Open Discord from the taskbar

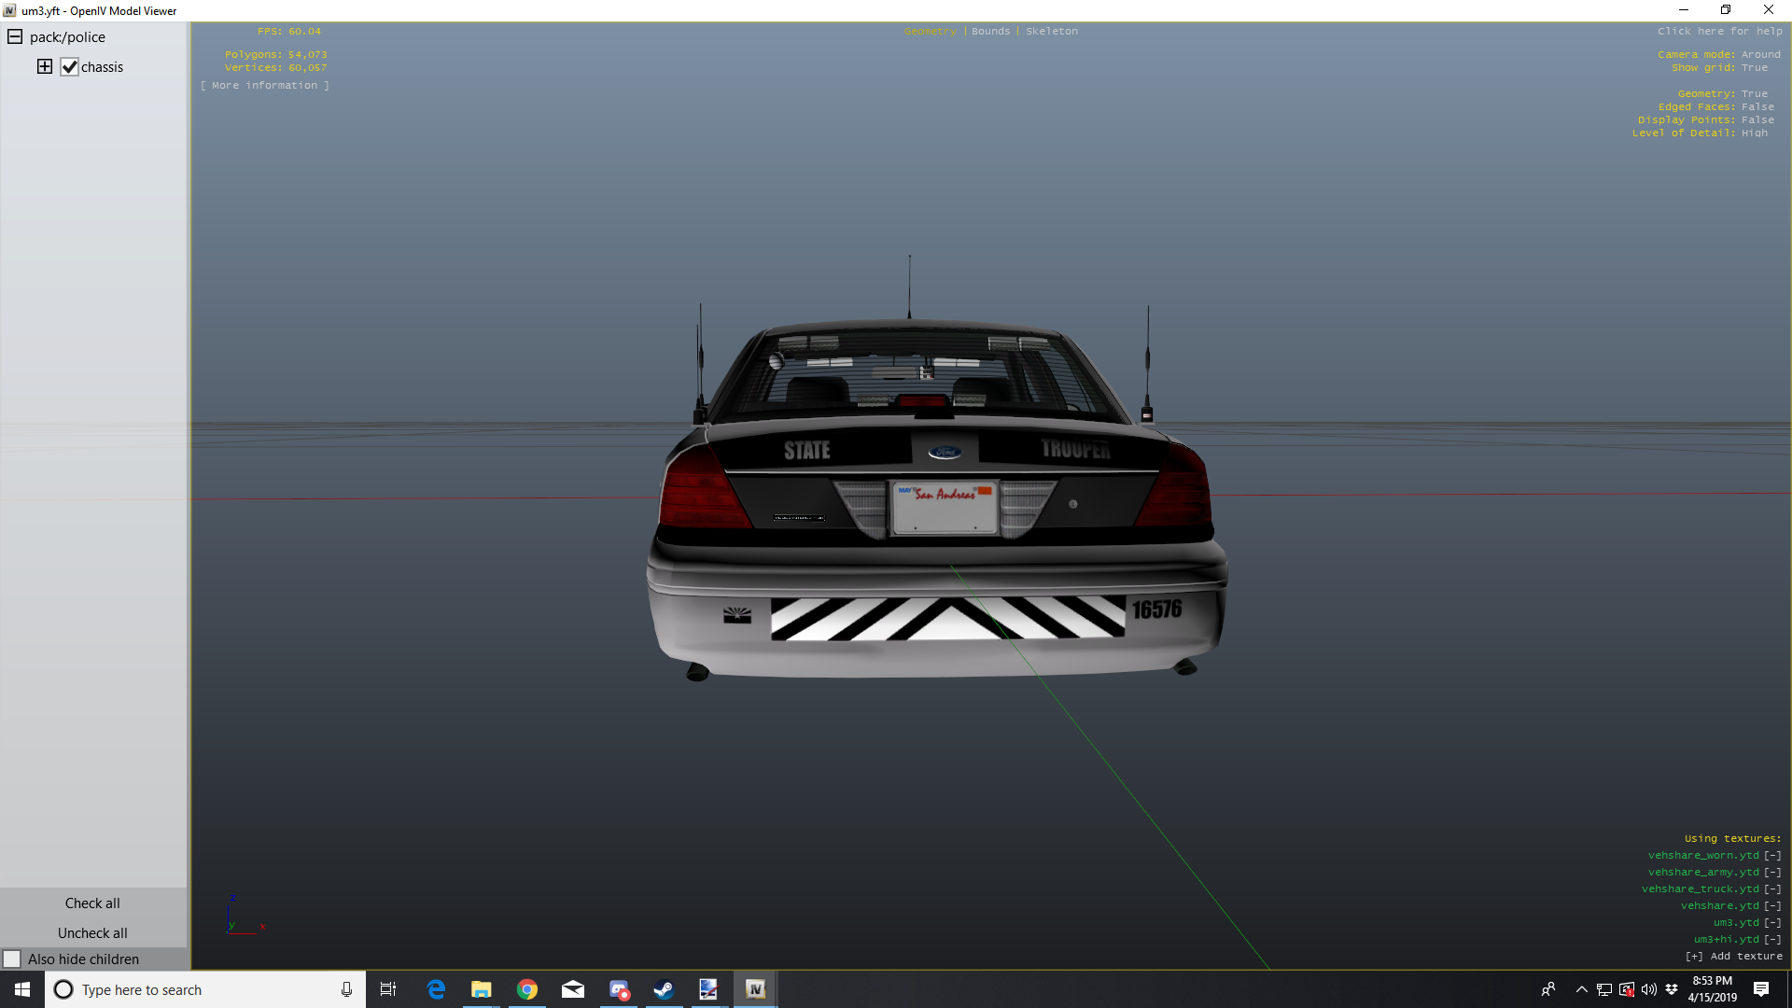(619, 989)
